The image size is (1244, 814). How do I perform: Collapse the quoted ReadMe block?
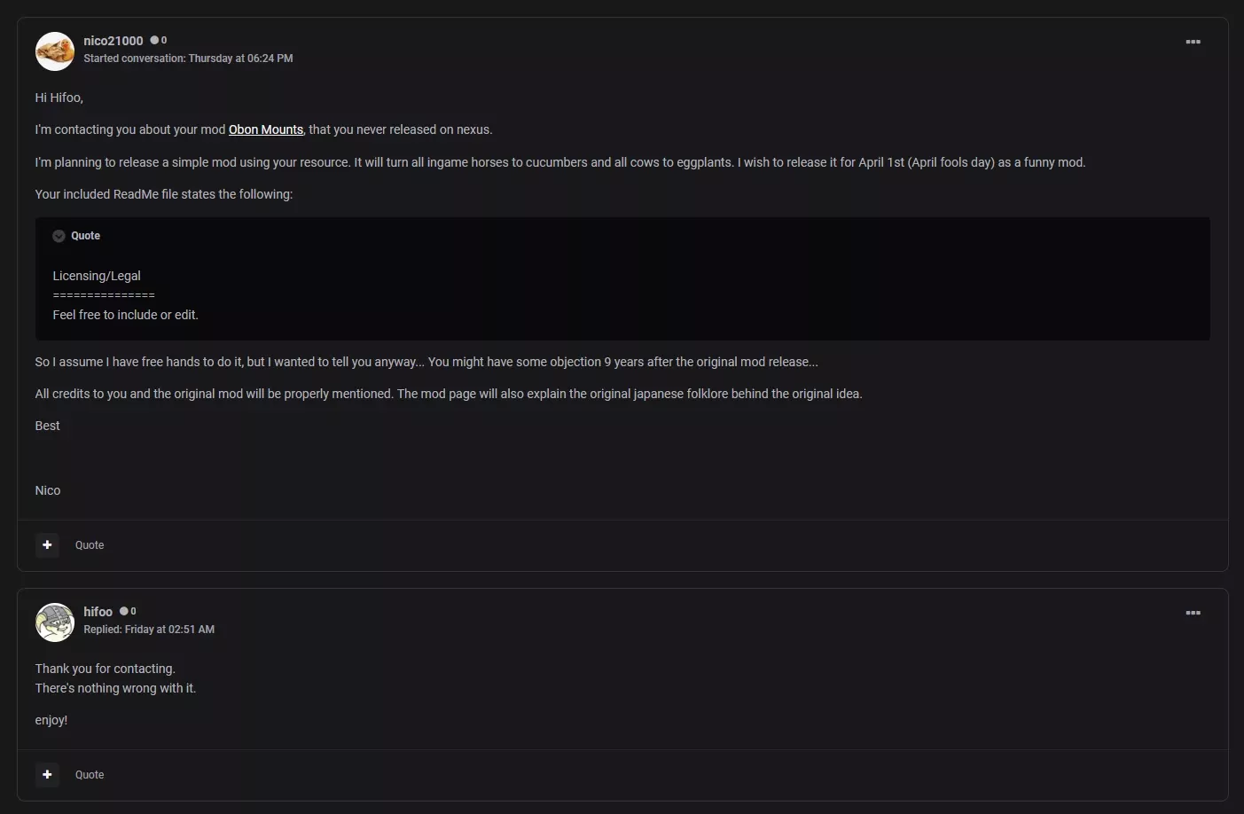59,236
